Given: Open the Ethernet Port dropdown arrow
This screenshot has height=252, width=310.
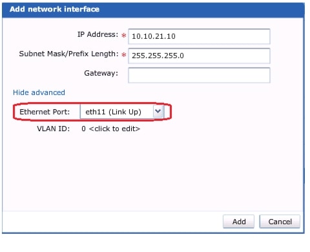Looking at the screenshot, I should point(158,111).
